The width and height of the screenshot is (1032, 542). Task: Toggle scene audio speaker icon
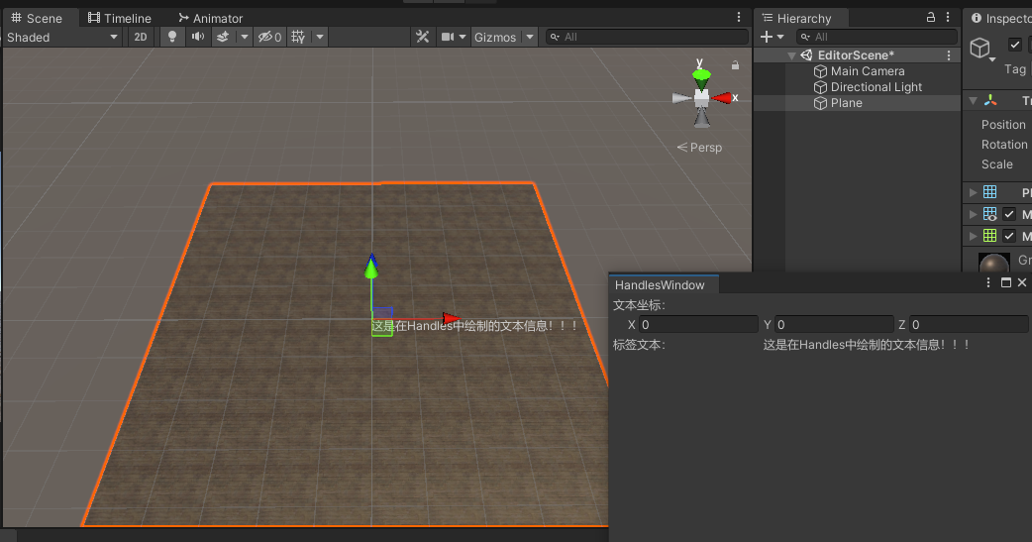[x=197, y=37]
